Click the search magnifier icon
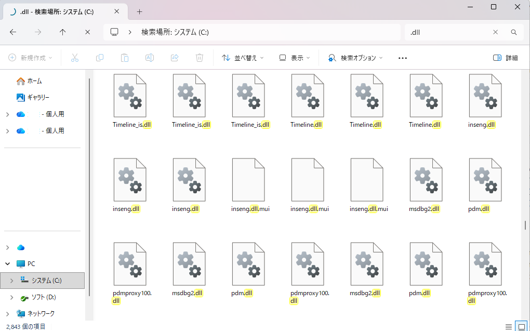Screen dimensions: 530x331 pyautogui.click(x=513, y=32)
